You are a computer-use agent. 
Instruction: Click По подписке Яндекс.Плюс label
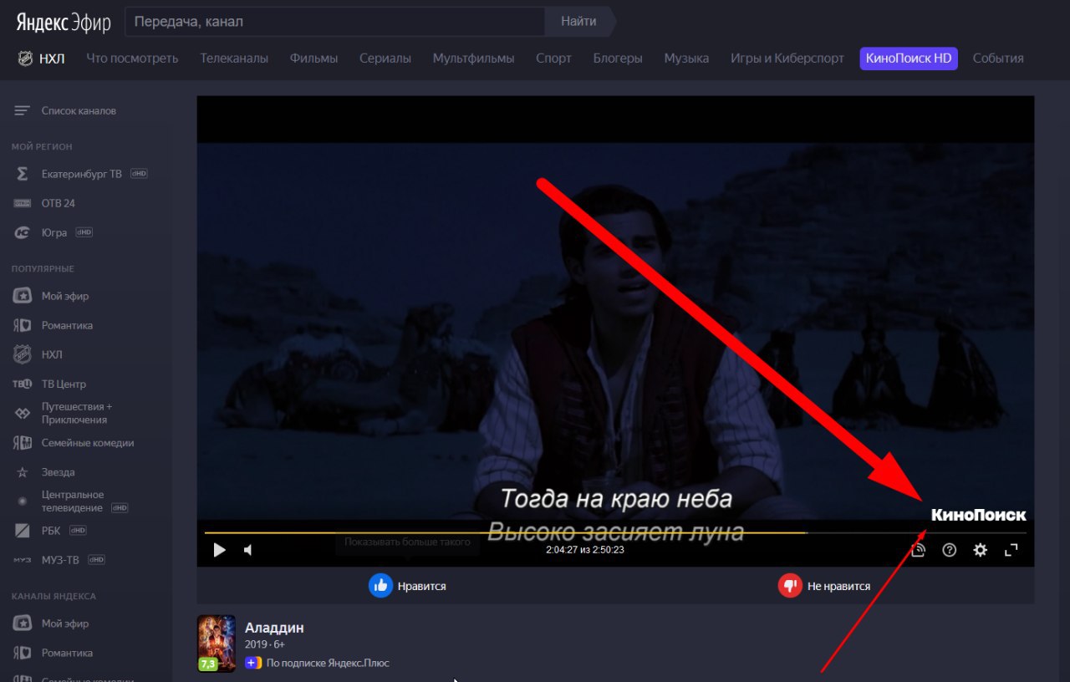pyautogui.click(x=328, y=663)
